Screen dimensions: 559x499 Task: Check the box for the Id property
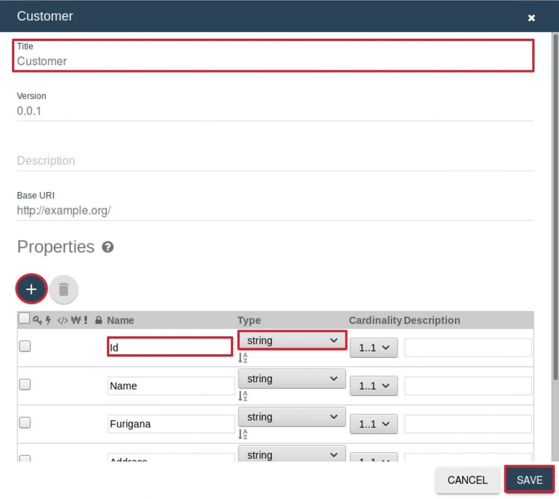(x=25, y=346)
